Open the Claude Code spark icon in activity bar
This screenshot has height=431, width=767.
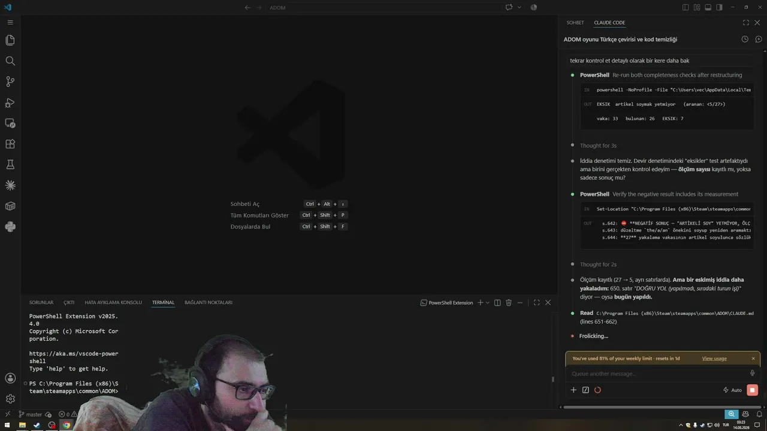(x=10, y=186)
